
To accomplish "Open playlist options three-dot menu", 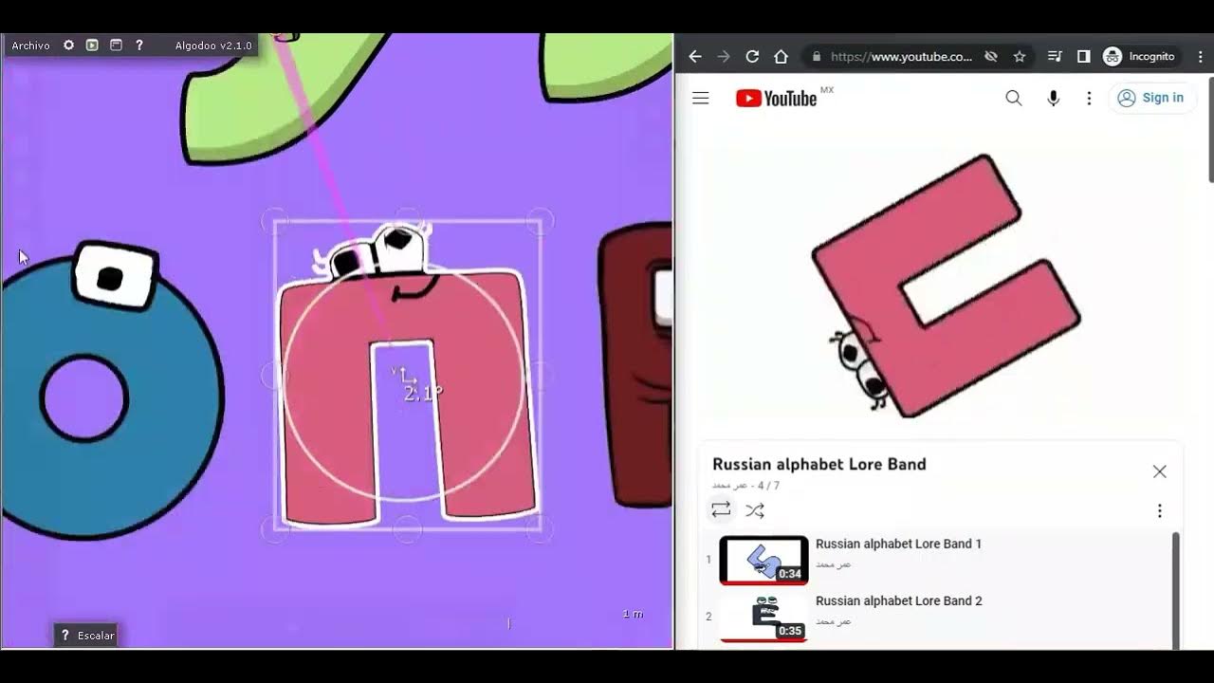I will click(x=1159, y=510).
